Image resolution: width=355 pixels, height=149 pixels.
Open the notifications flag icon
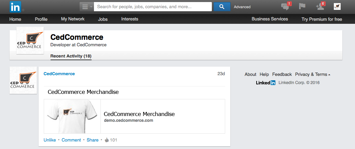pos(302,6)
